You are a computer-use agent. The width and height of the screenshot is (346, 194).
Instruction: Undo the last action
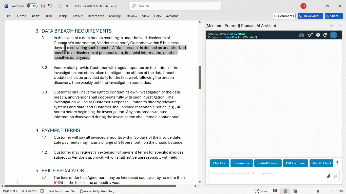50,6
